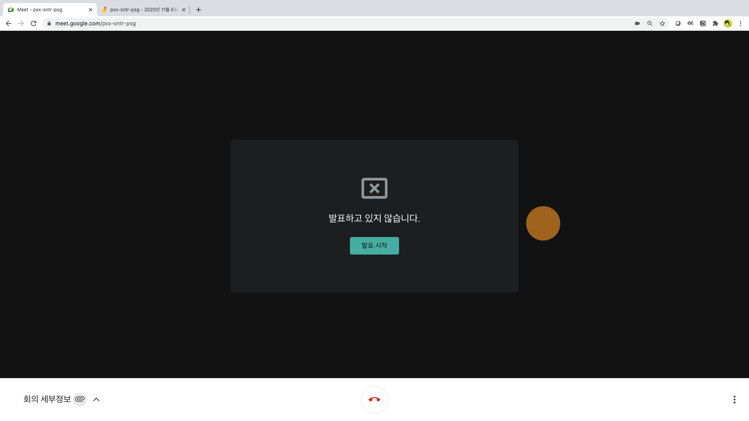Open the Notion extension icon
The width and height of the screenshot is (749, 421).
click(x=703, y=23)
